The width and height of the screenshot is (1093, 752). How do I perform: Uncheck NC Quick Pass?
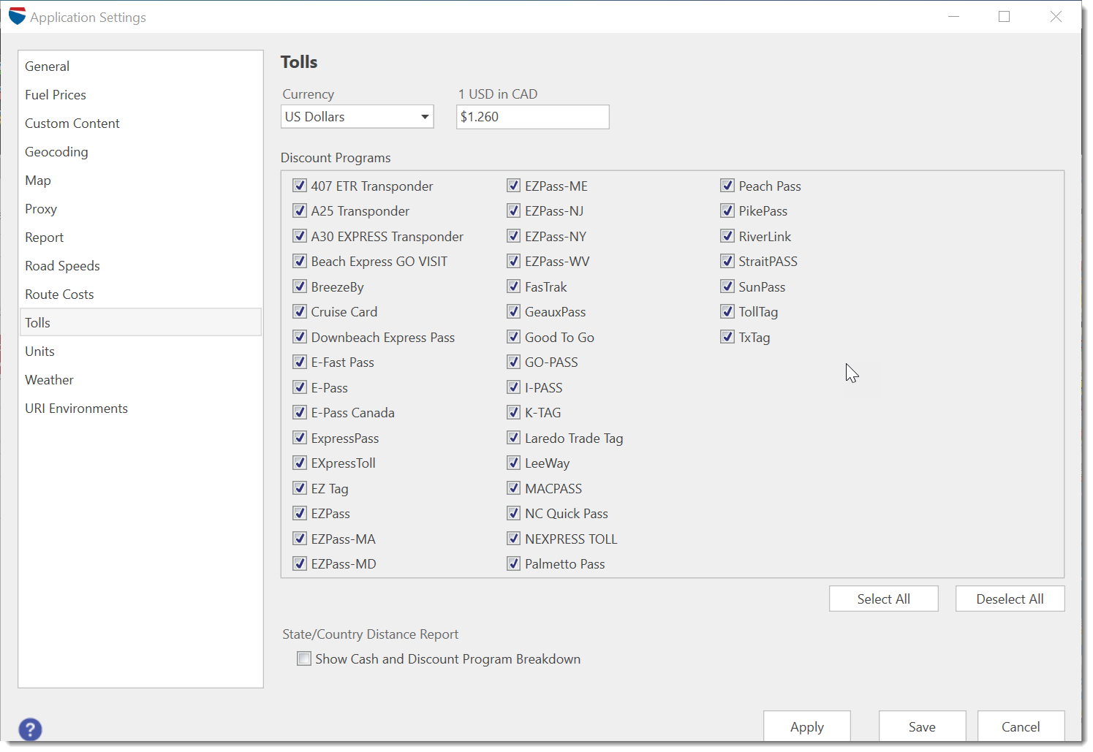point(514,513)
